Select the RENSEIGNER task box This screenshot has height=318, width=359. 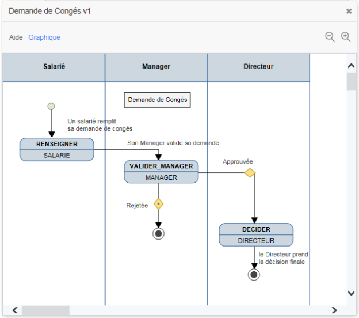click(56, 149)
